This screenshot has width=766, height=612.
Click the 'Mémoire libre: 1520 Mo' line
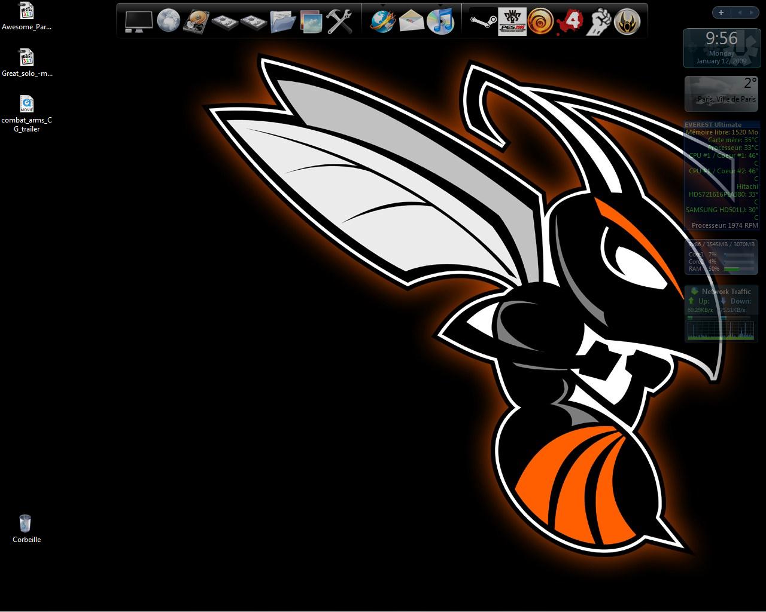[721, 132]
